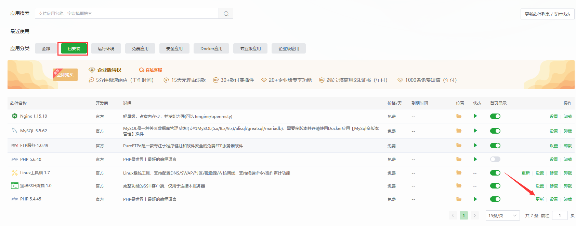This screenshot has height=226, width=576.
Task: Open the PHP 5.6.40 folder location icon
Action: point(459,159)
